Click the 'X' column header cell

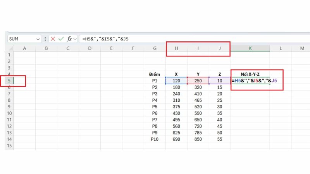coord(177,74)
